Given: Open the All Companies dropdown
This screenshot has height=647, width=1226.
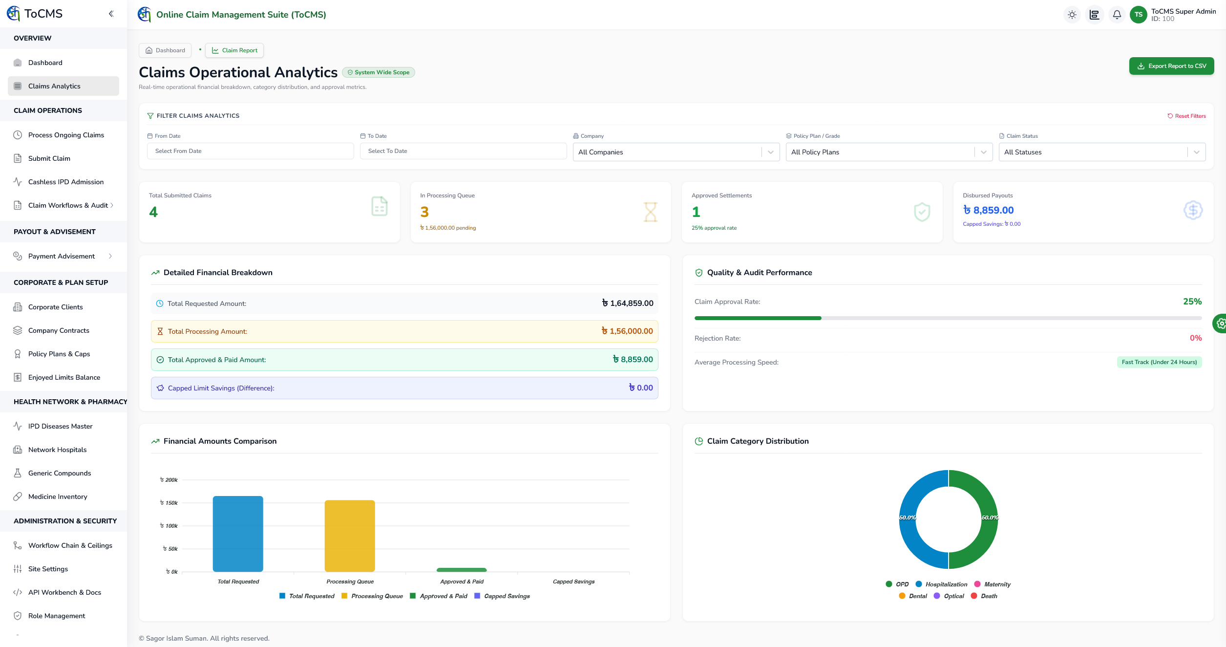Looking at the screenshot, I should click(x=676, y=152).
